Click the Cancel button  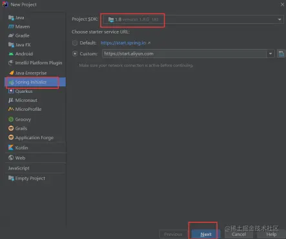239,234
